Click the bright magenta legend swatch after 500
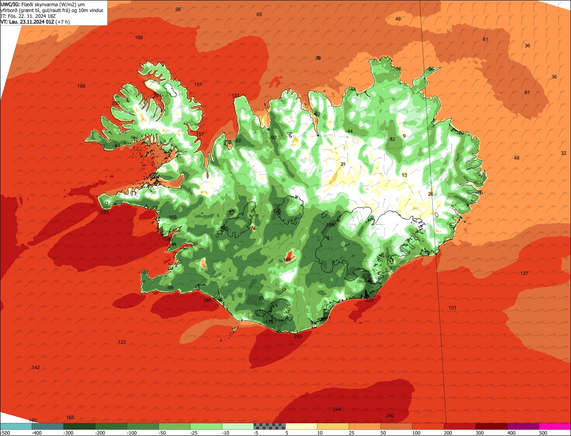The width and height of the screenshot is (571, 436). click(x=554, y=426)
